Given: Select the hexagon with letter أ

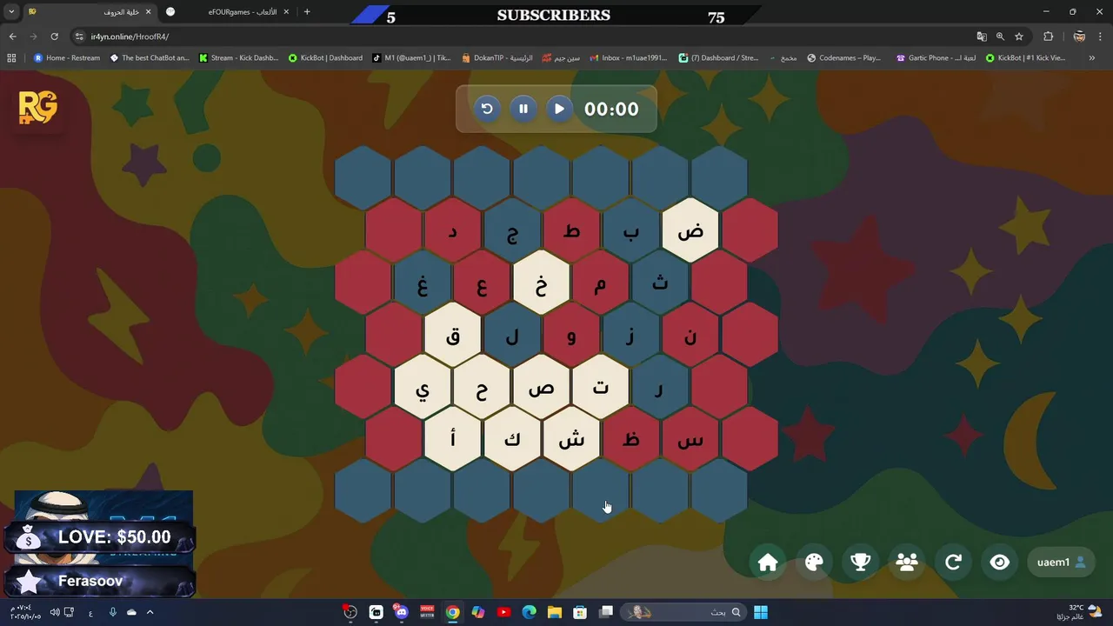Looking at the screenshot, I should tap(453, 440).
